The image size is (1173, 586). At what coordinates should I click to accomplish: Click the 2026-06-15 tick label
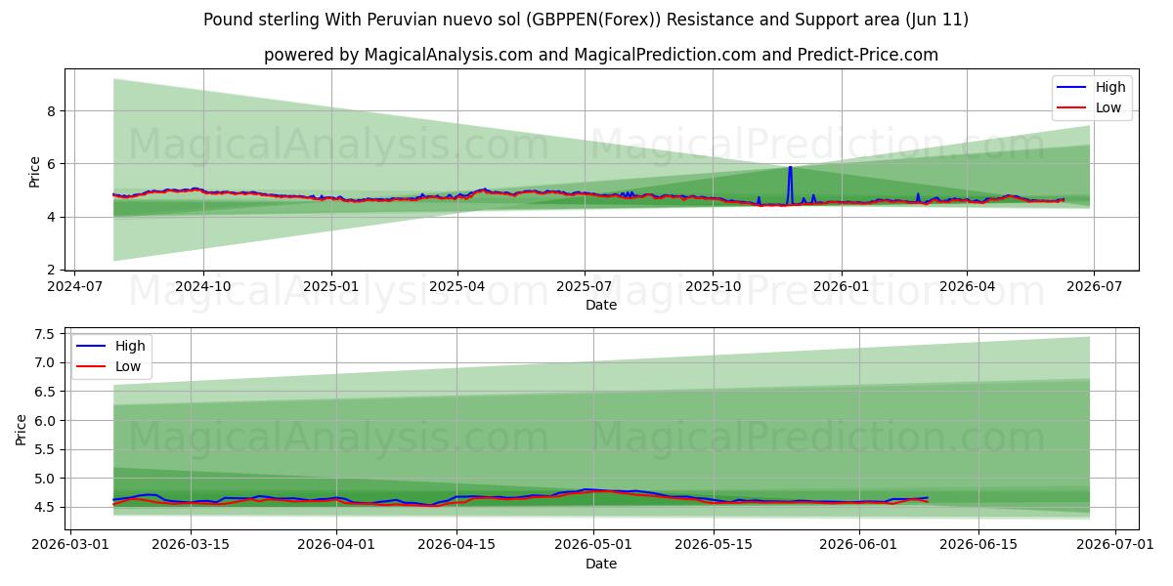[x=978, y=545]
